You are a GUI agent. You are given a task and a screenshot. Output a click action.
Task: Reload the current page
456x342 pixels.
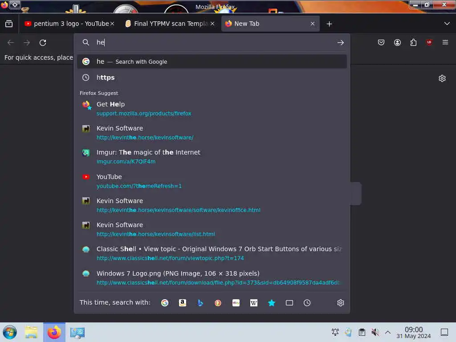43,43
